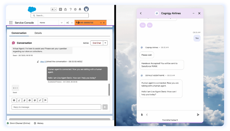Minimize the Cognigy Airlines chat window
The height and width of the screenshot is (131, 230).
point(194,13)
